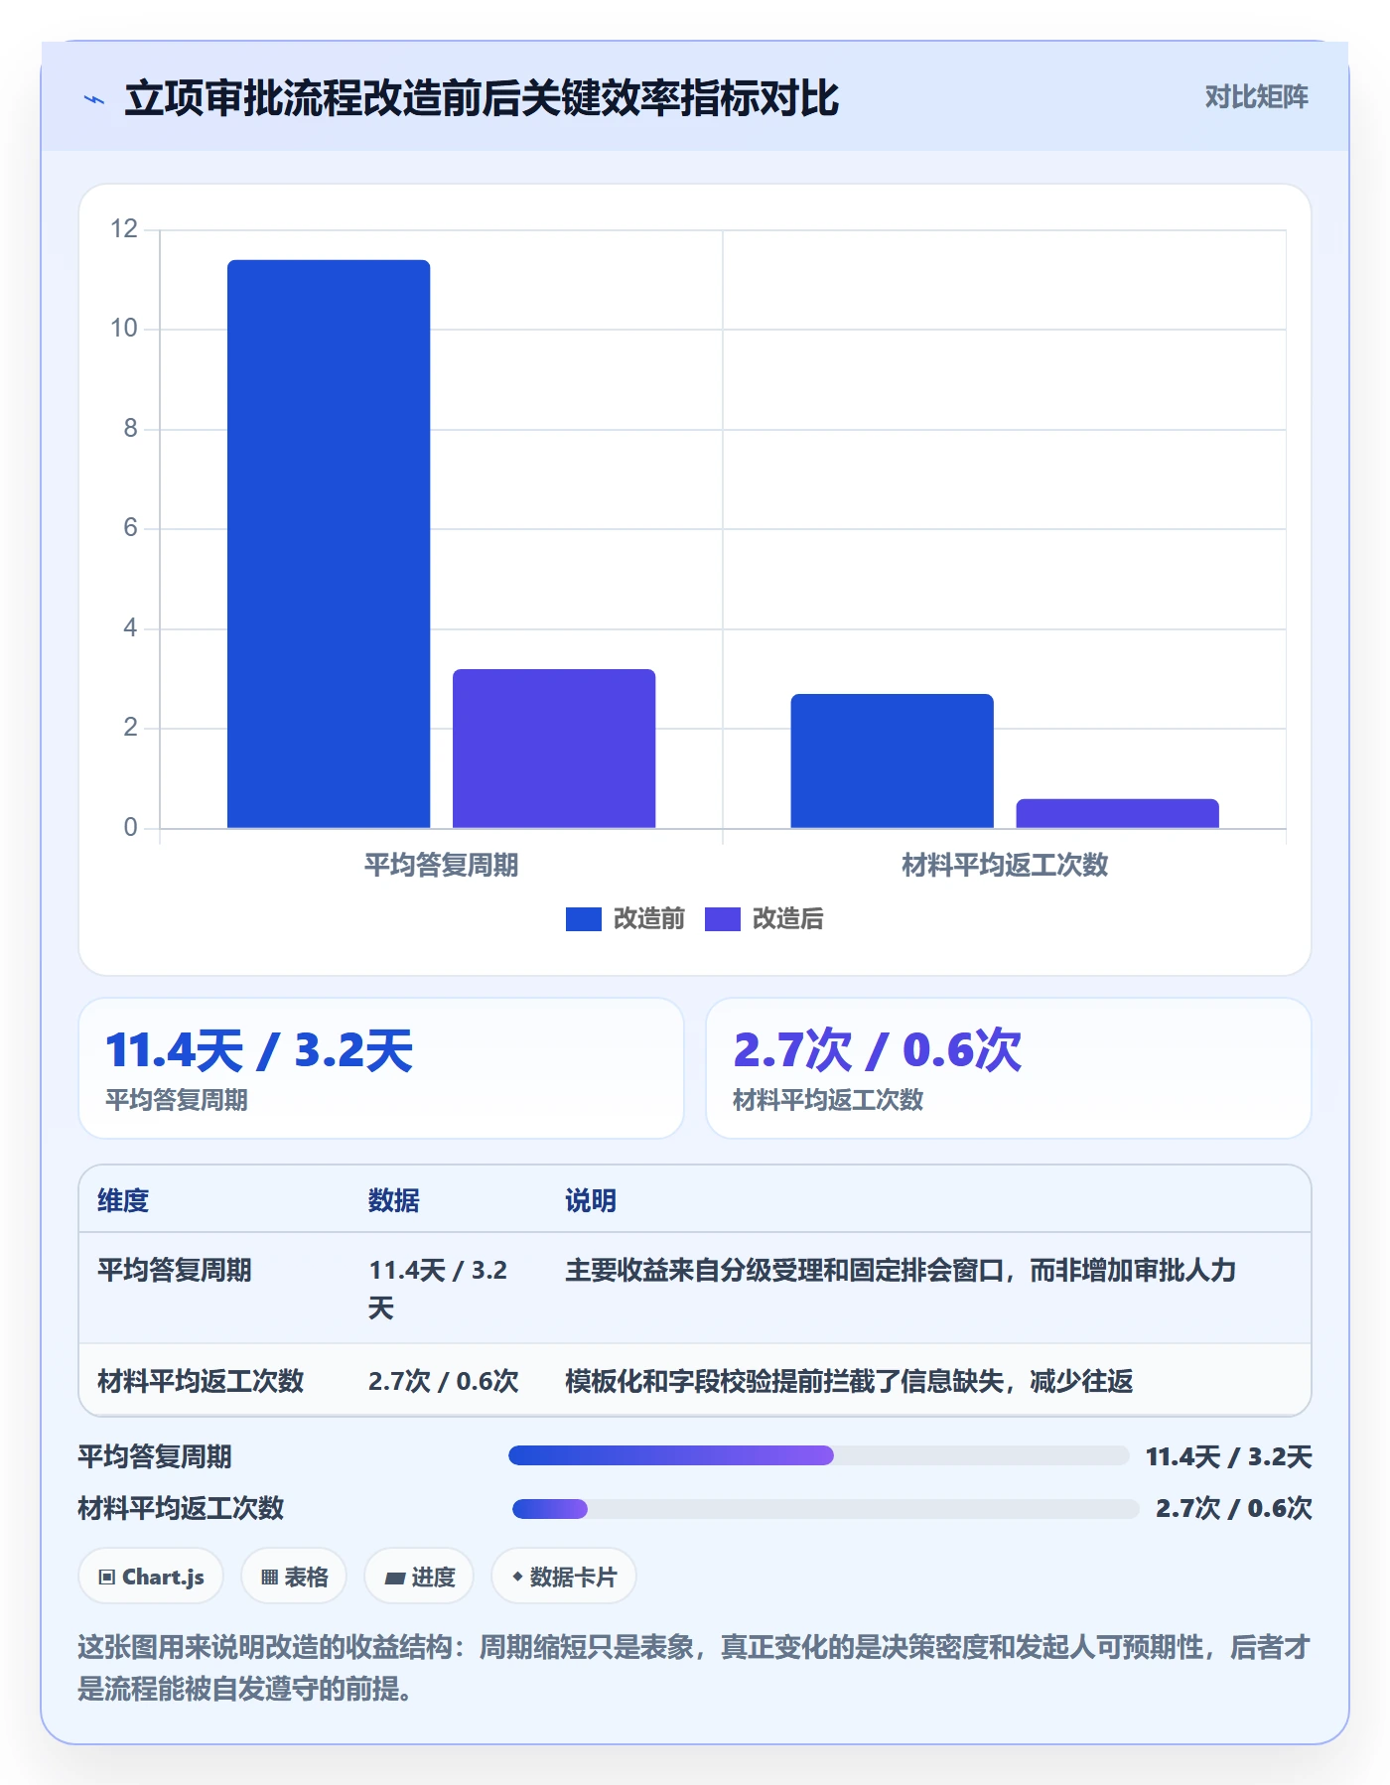The height and width of the screenshot is (1785, 1390).
Task: Click the Chart.js tag icon
Action: (x=107, y=1577)
